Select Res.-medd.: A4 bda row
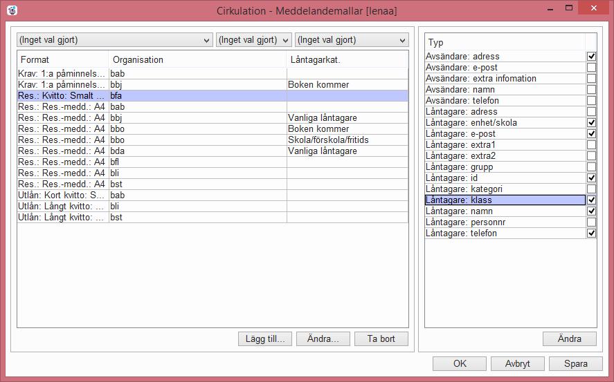 [213, 151]
